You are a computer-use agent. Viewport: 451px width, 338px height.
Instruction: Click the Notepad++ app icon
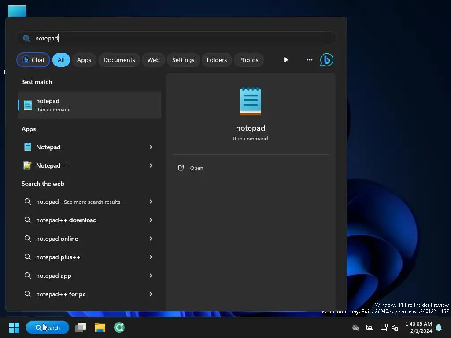point(27,165)
